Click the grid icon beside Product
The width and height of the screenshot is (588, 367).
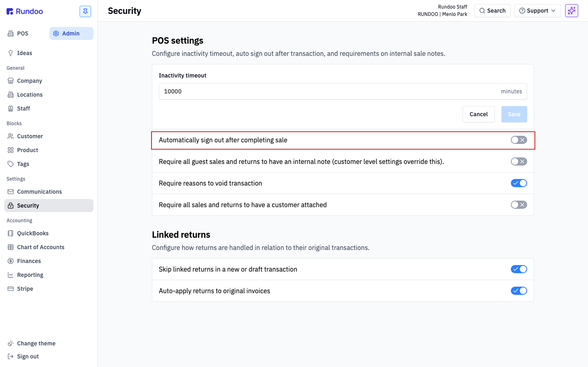click(11, 150)
